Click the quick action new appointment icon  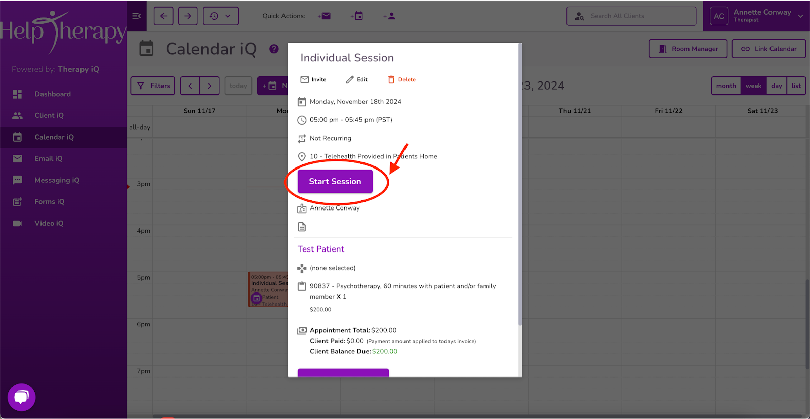[x=357, y=16]
